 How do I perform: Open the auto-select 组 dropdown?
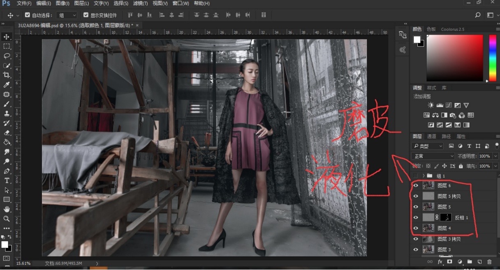(67, 15)
